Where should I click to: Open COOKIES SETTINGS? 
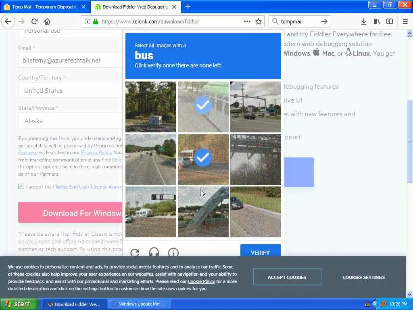tap(363, 277)
